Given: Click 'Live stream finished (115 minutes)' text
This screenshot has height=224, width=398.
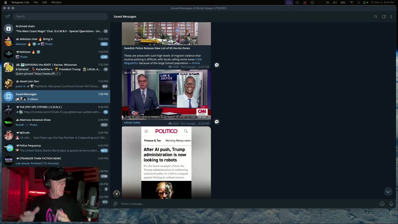Looking at the screenshot, I should click(37, 163).
